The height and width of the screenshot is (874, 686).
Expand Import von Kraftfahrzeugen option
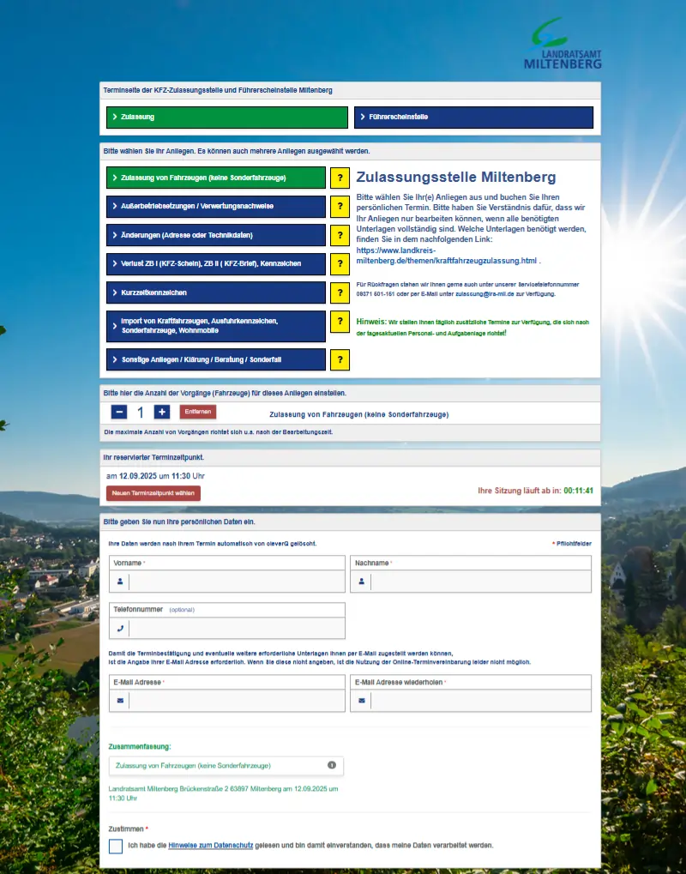click(x=216, y=326)
